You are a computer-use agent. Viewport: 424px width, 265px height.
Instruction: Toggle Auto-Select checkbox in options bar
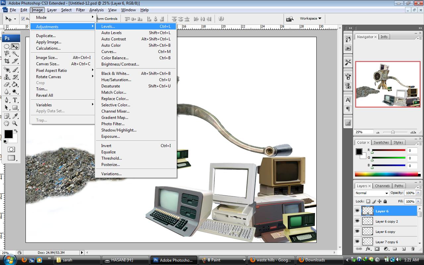[x=23, y=19]
